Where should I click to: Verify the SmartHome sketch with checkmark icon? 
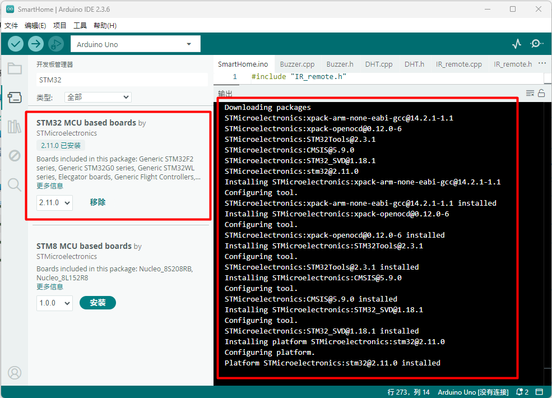coord(15,43)
